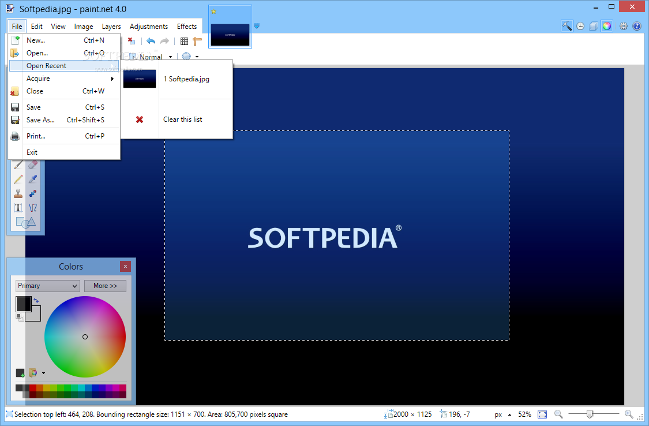
Task: Select the Color Picker eyedropper tool
Action: pyautogui.click(x=33, y=179)
